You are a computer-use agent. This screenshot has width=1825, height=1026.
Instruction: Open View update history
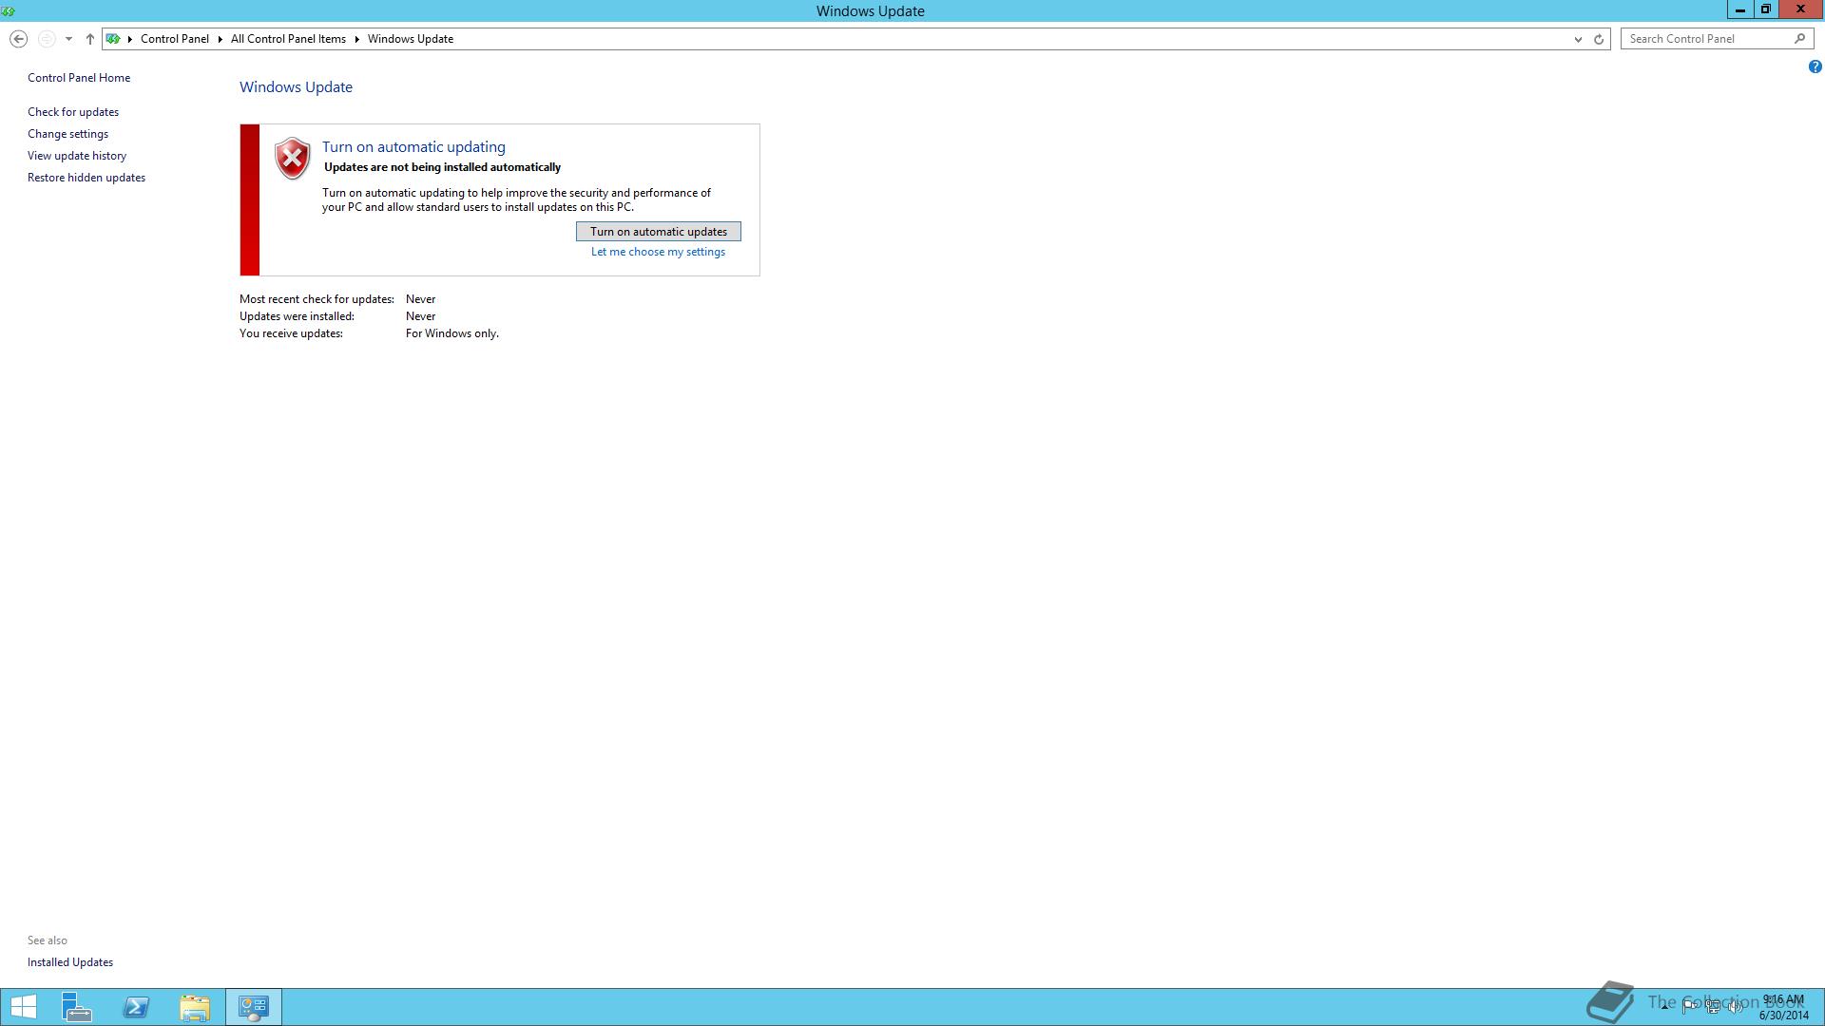tap(77, 156)
